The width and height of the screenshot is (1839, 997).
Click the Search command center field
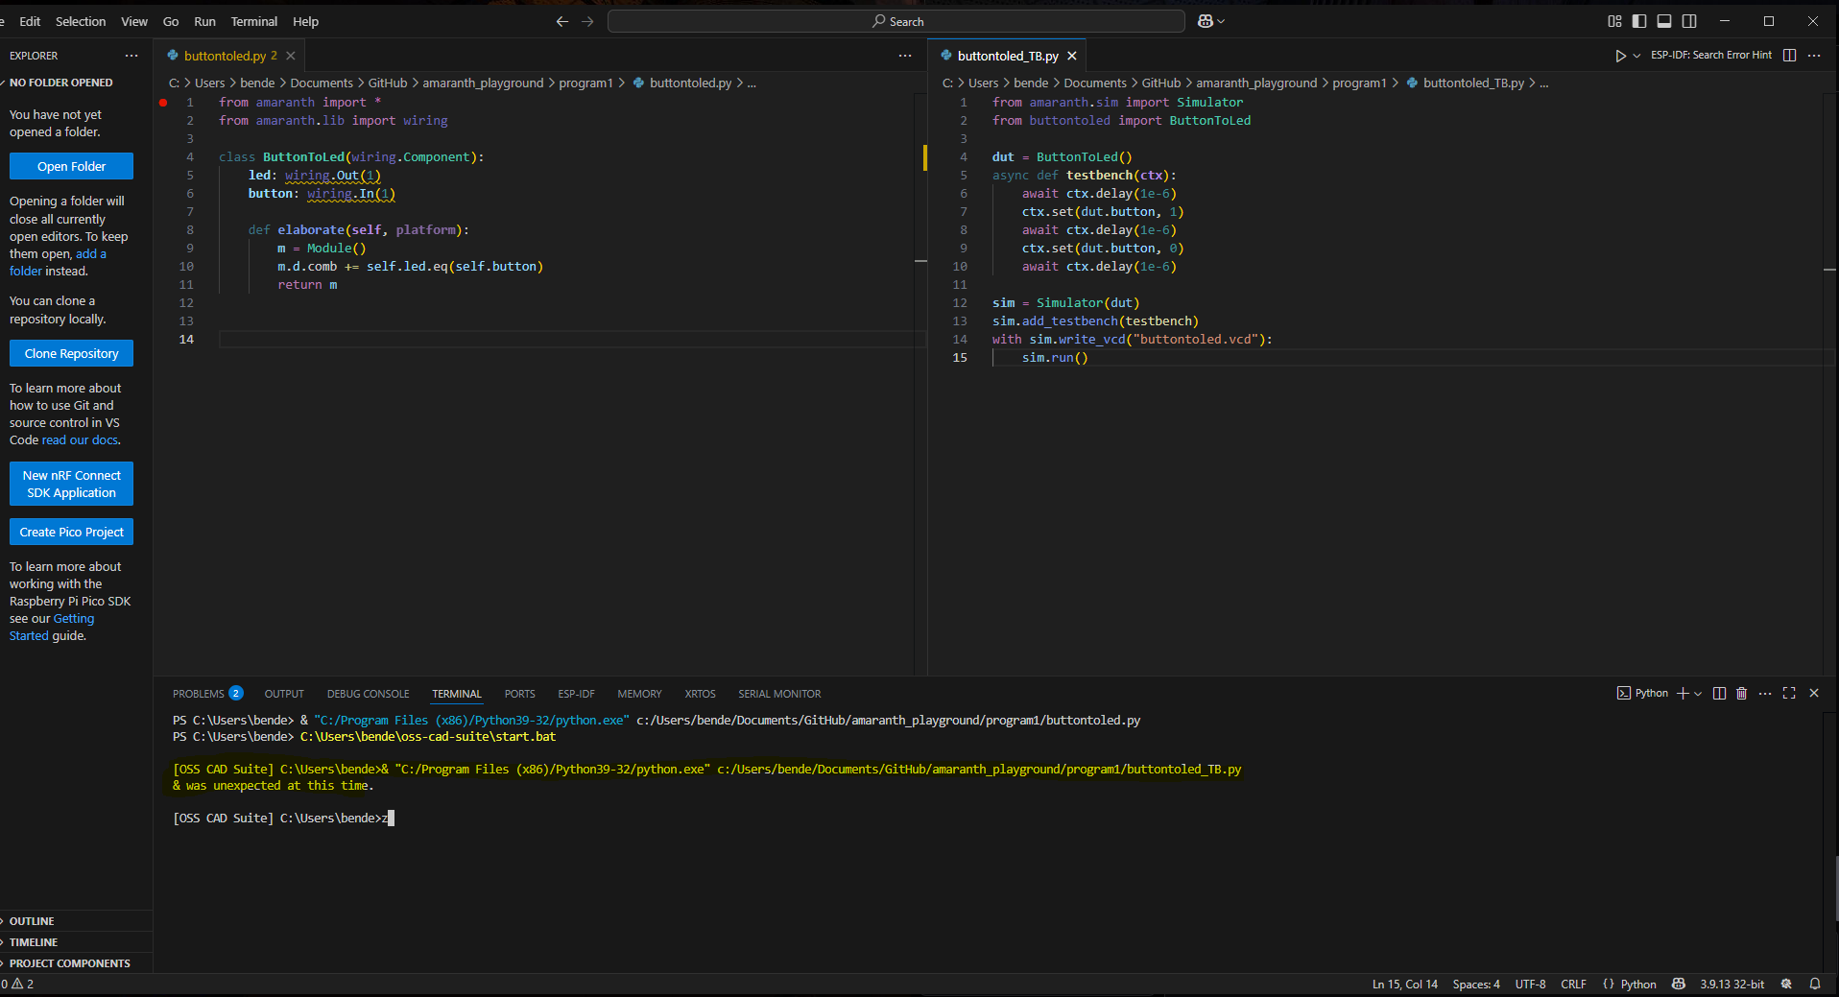[896, 21]
